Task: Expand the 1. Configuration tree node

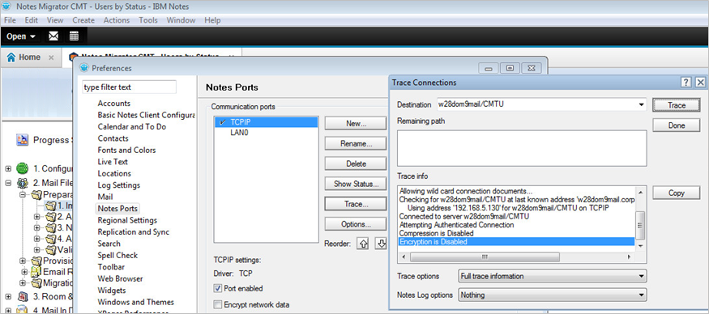Action: (8, 168)
